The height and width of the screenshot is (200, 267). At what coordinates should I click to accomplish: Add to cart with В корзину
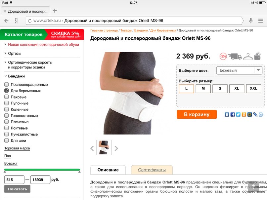[197, 114]
